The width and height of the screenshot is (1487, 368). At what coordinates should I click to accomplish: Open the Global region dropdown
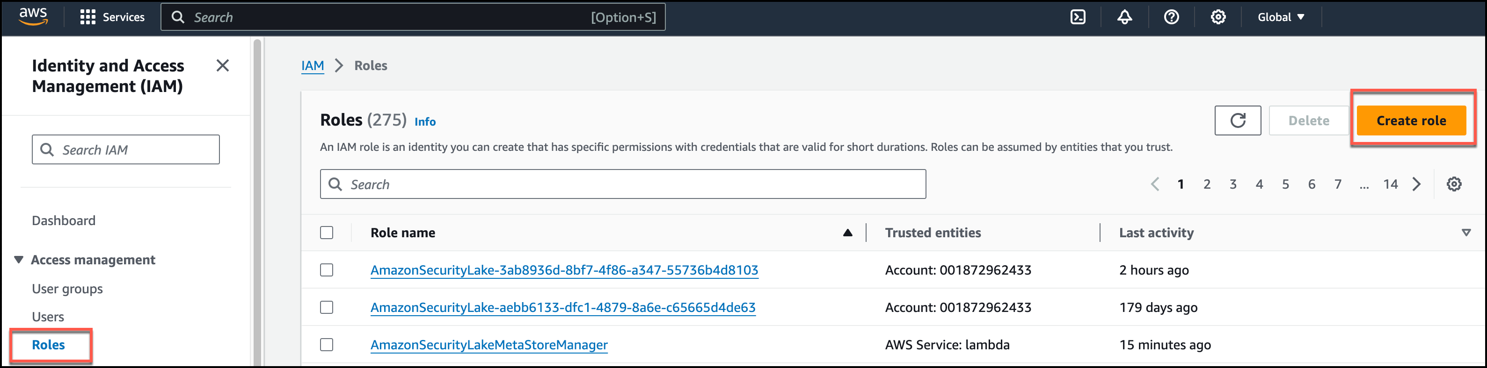coord(1280,17)
